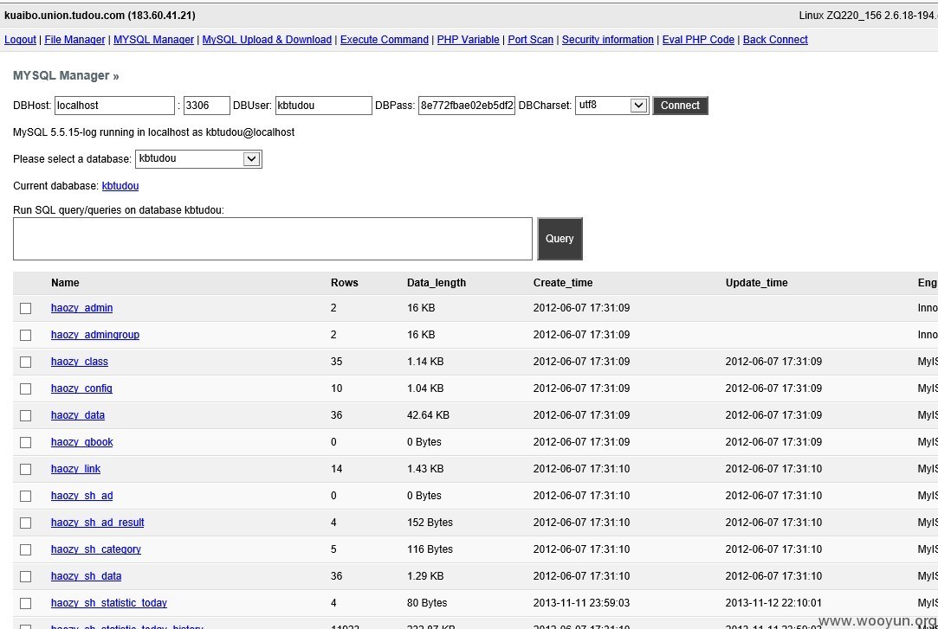Tick the checkbox for haozy_admingroup
The width and height of the screenshot is (938, 629).
[x=25, y=335]
